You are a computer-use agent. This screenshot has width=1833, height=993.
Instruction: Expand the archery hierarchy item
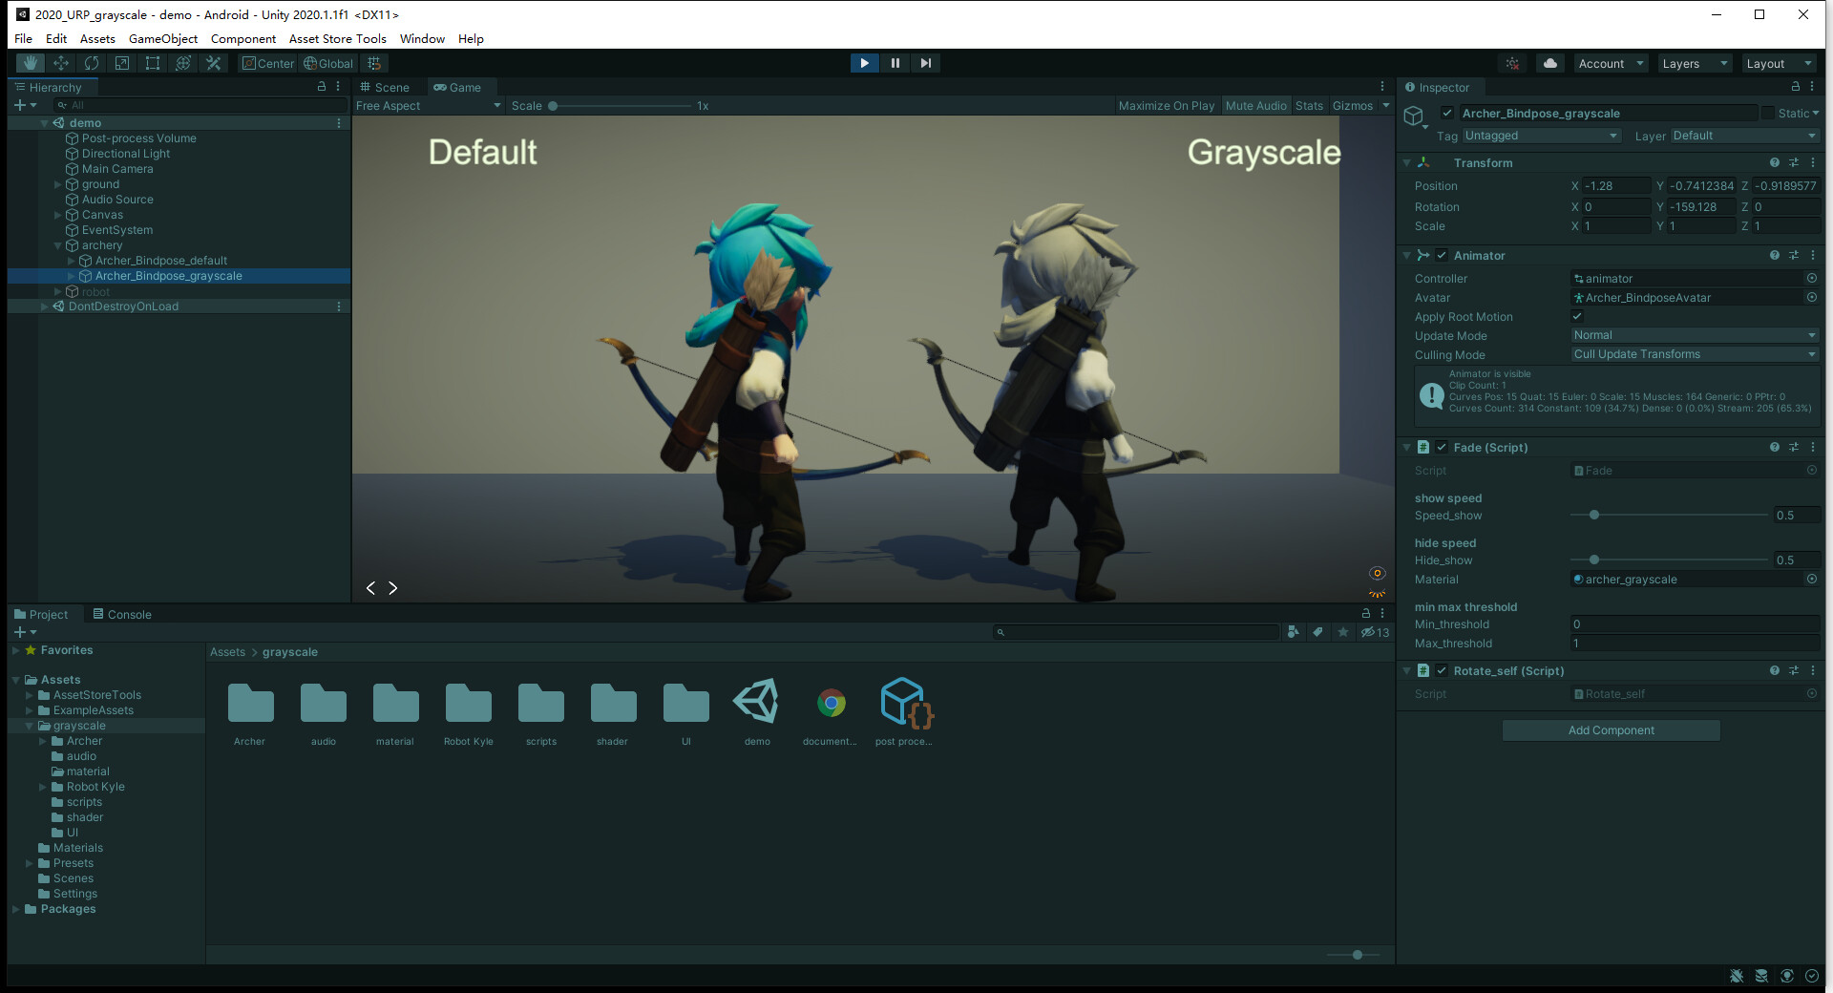click(58, 245)
